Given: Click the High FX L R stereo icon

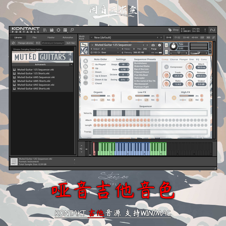Looking at the screenshot, I should [x=191, y=100].
